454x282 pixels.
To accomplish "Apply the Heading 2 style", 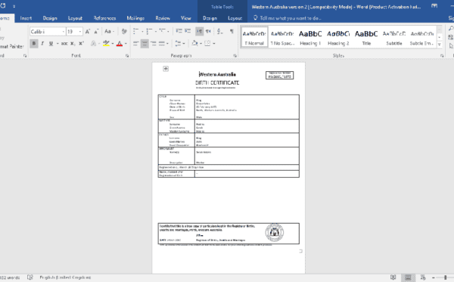I will click(x=338, y=38).
